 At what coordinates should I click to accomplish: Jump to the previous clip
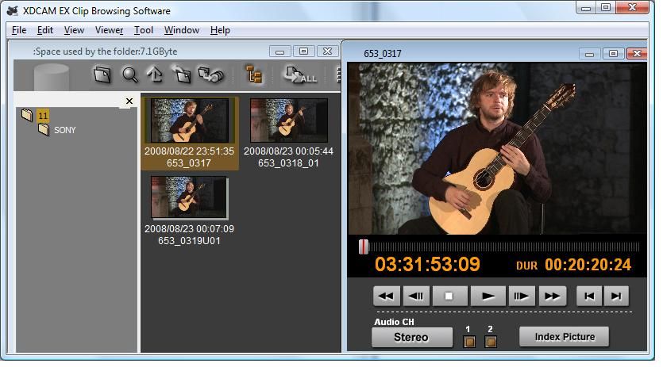(x=588, y=296)
